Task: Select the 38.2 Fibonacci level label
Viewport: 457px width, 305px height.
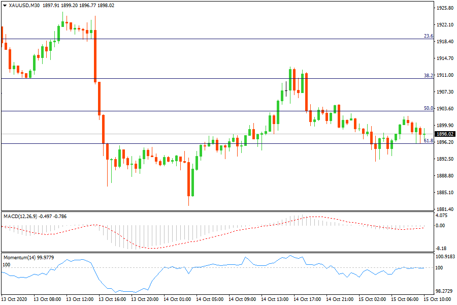Action: pyautogui.click(x=428, y=75)
